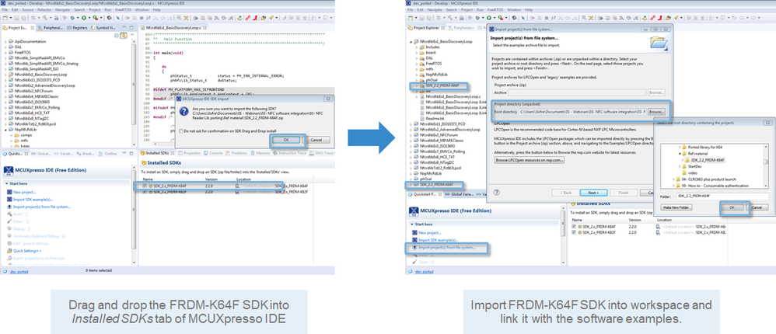Click the Collapse All icon in left Project Explorer
This screenshot has width=776, height=334.
click(117, 36)
